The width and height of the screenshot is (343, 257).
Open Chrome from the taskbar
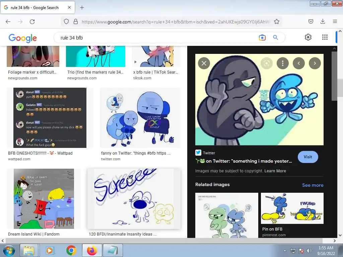coord(71,251)
